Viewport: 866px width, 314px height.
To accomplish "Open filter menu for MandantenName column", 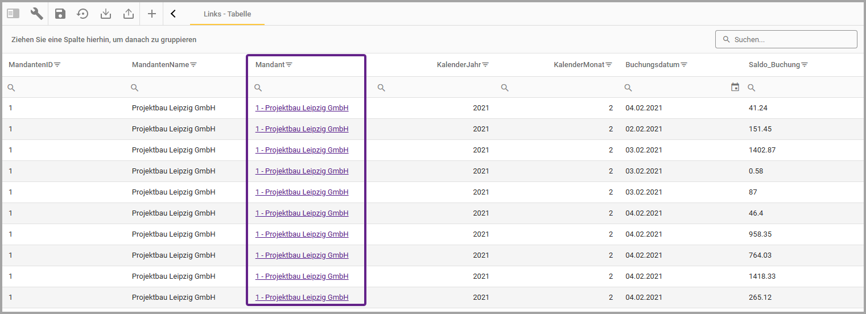I will coord(193,65).
